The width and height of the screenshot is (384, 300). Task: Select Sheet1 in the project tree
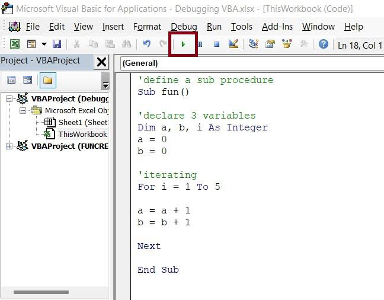[x=84, y=123]
